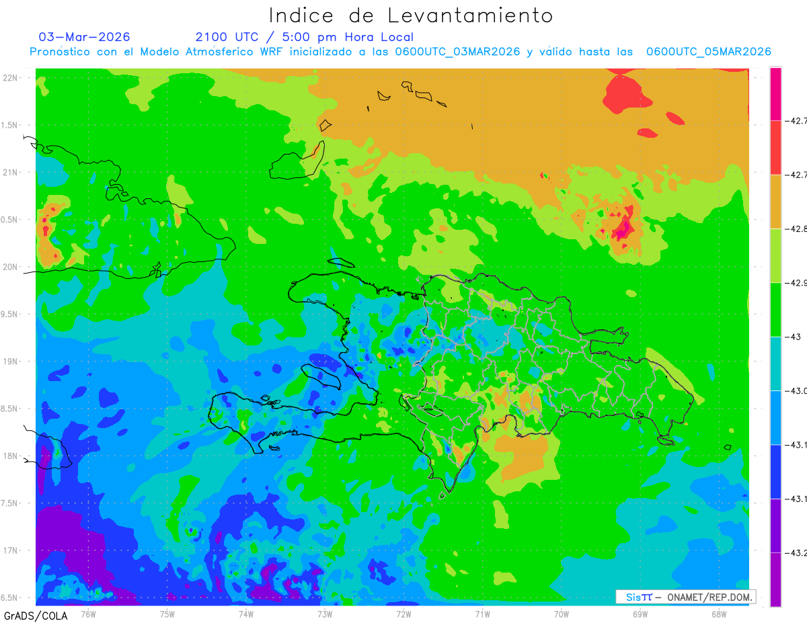Image resolution: width=807 pixels, height=623 pixels.
Task: Click the '74W' longitude label
Action: pyautogui.click(x=245, y=614)
